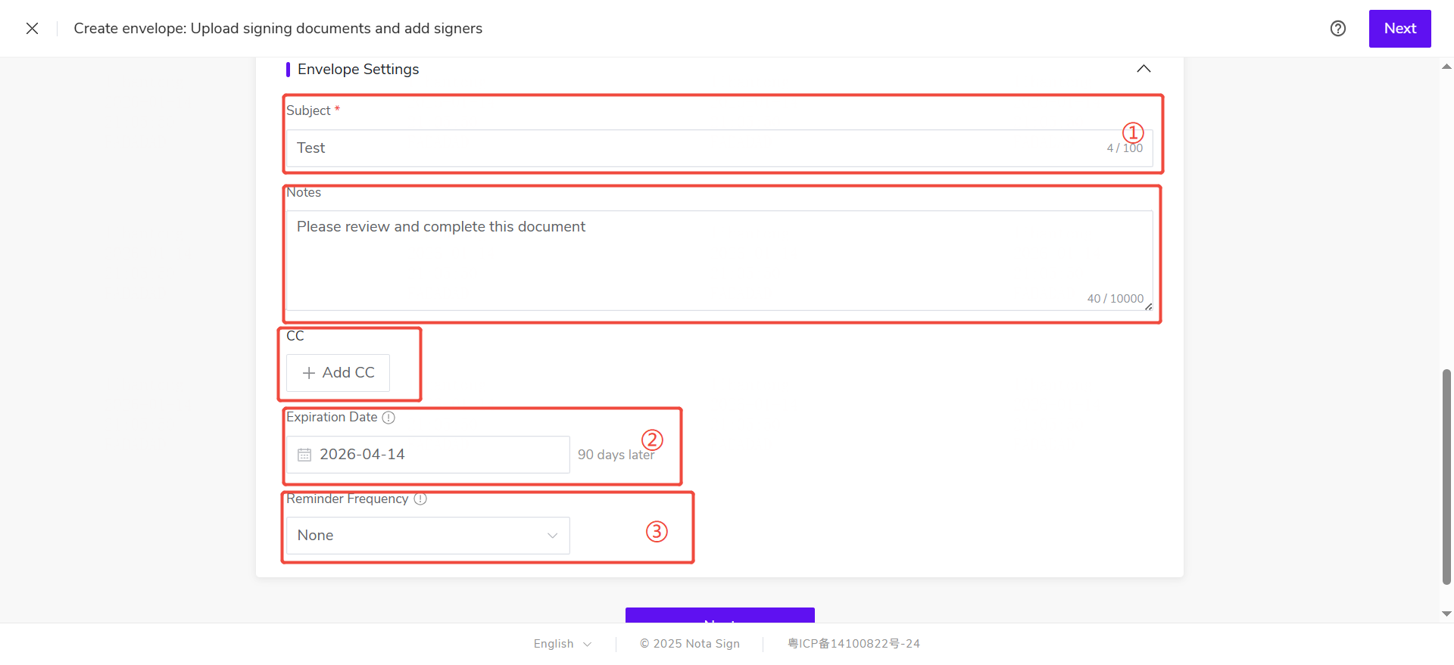Open the help question mark icon
The width and height of the screenshot is (1454, 665).
(1337, 29)
